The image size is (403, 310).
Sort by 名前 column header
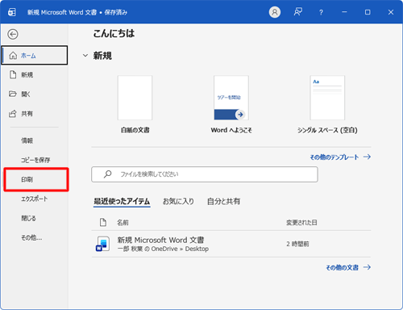click(123, 223)
